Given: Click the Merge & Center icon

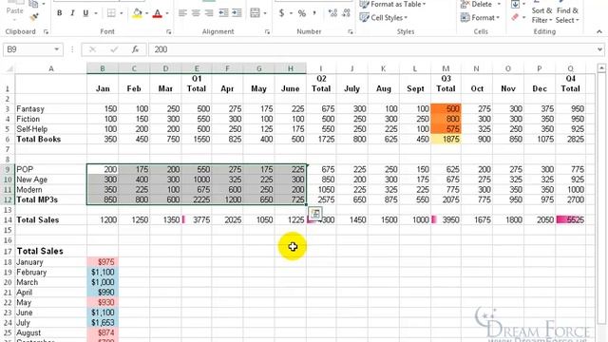Looking at the screenshot, I should (255, 13).
